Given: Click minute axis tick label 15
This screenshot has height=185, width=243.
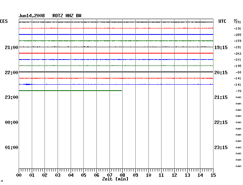Looking at the screenshot, I should click(213, 175).
